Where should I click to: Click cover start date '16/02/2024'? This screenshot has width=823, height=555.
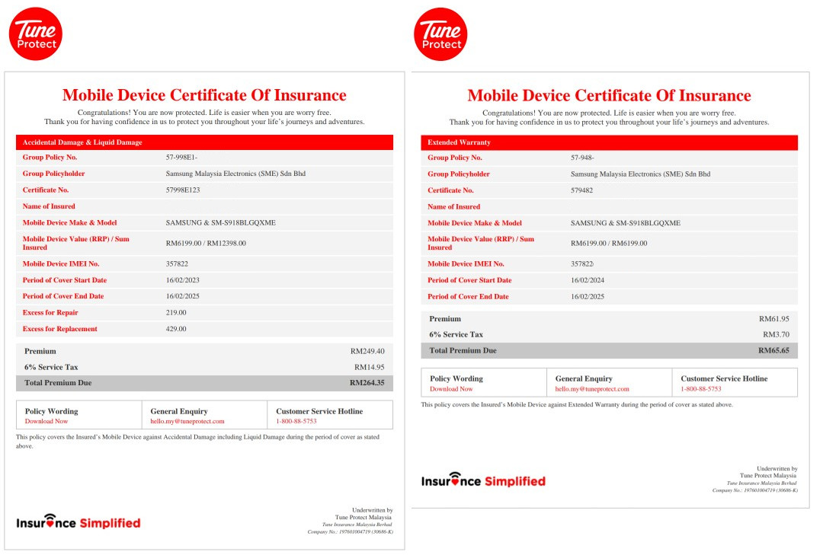pos(588,280)
